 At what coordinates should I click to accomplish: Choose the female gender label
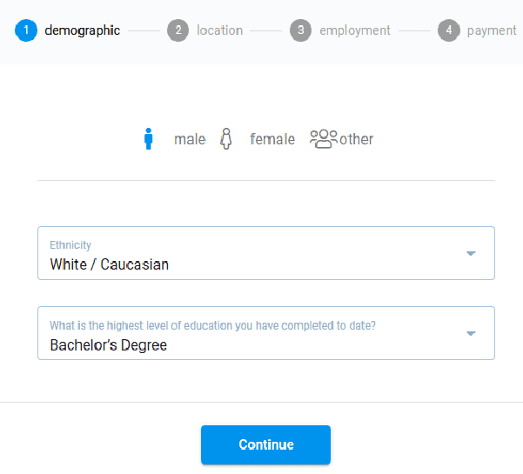click(x=272, y=139)
